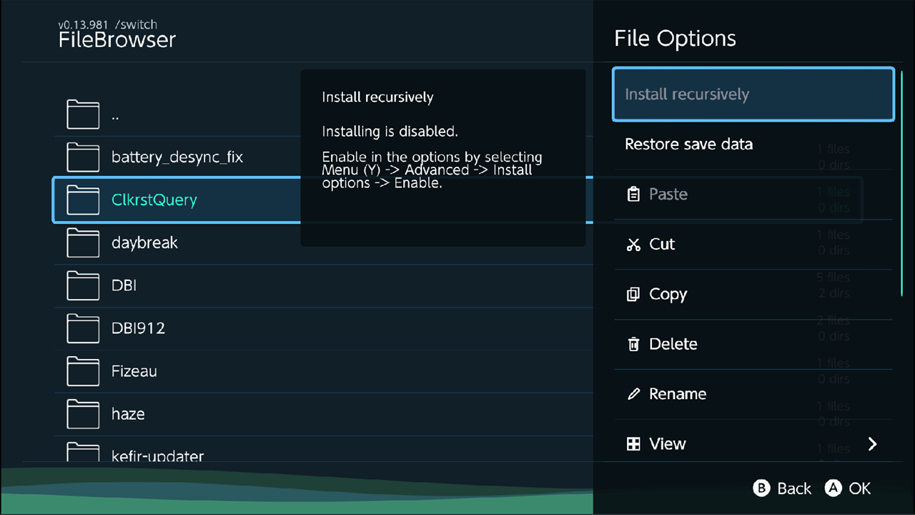
Task: Click the Delete trash can icon
Action: 633,344
